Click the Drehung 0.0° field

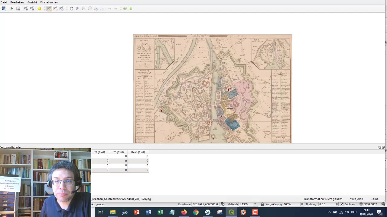tap(326, 204)
